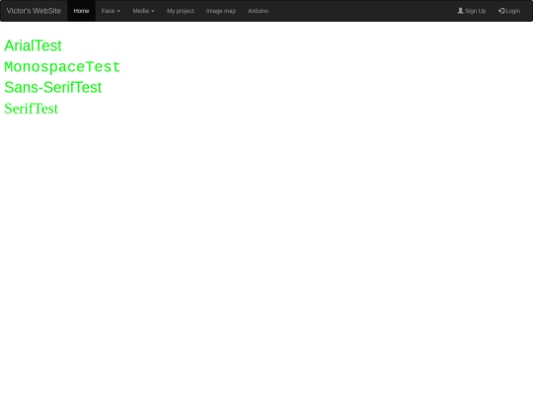This screenshot has height=400, width=533.
Task: Click the login arrow icon
Action: pyautogui.click(x=501, y=11)
